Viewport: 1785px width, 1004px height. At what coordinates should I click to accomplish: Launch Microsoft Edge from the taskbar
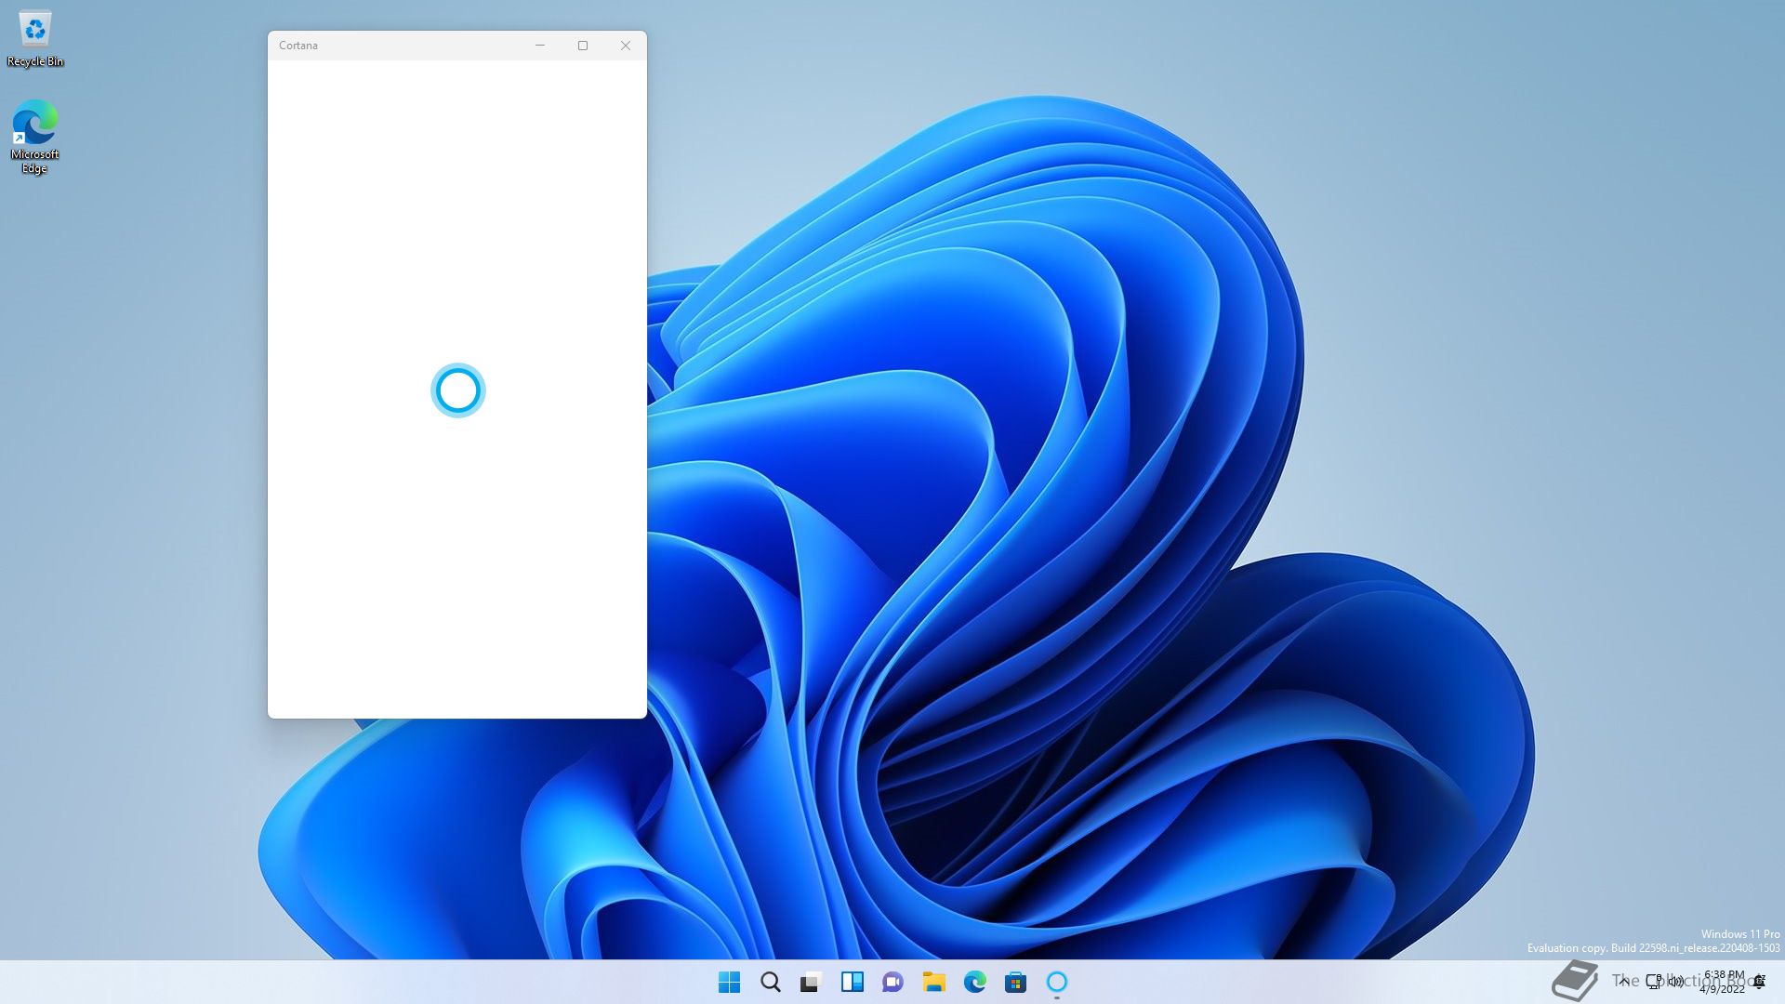coord(974,982)
